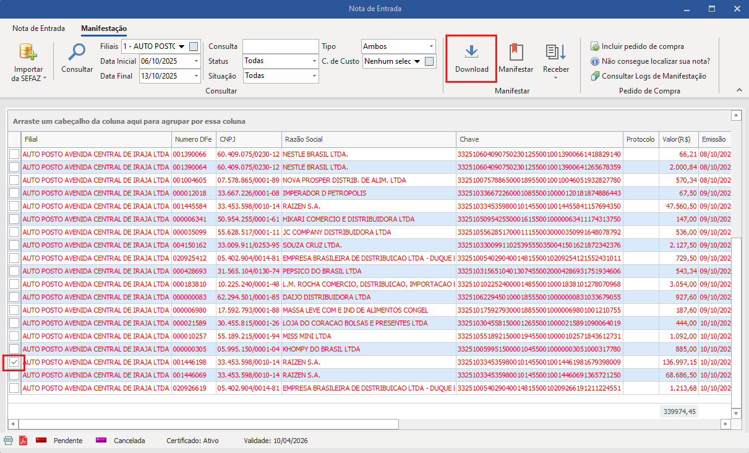The image size is (749, 453).
Task: Expand the Tipo dropdown showing Ambos
Action: tap(431, 46)
